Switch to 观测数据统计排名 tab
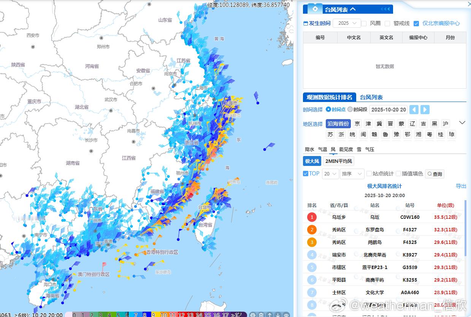Viewport: 471px width, 317px height. (x=330, y=97)
